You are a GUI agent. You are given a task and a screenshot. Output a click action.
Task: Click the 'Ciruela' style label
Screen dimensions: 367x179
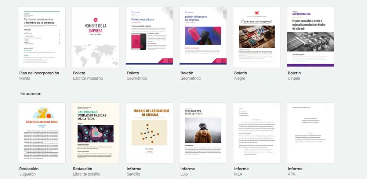294,78
